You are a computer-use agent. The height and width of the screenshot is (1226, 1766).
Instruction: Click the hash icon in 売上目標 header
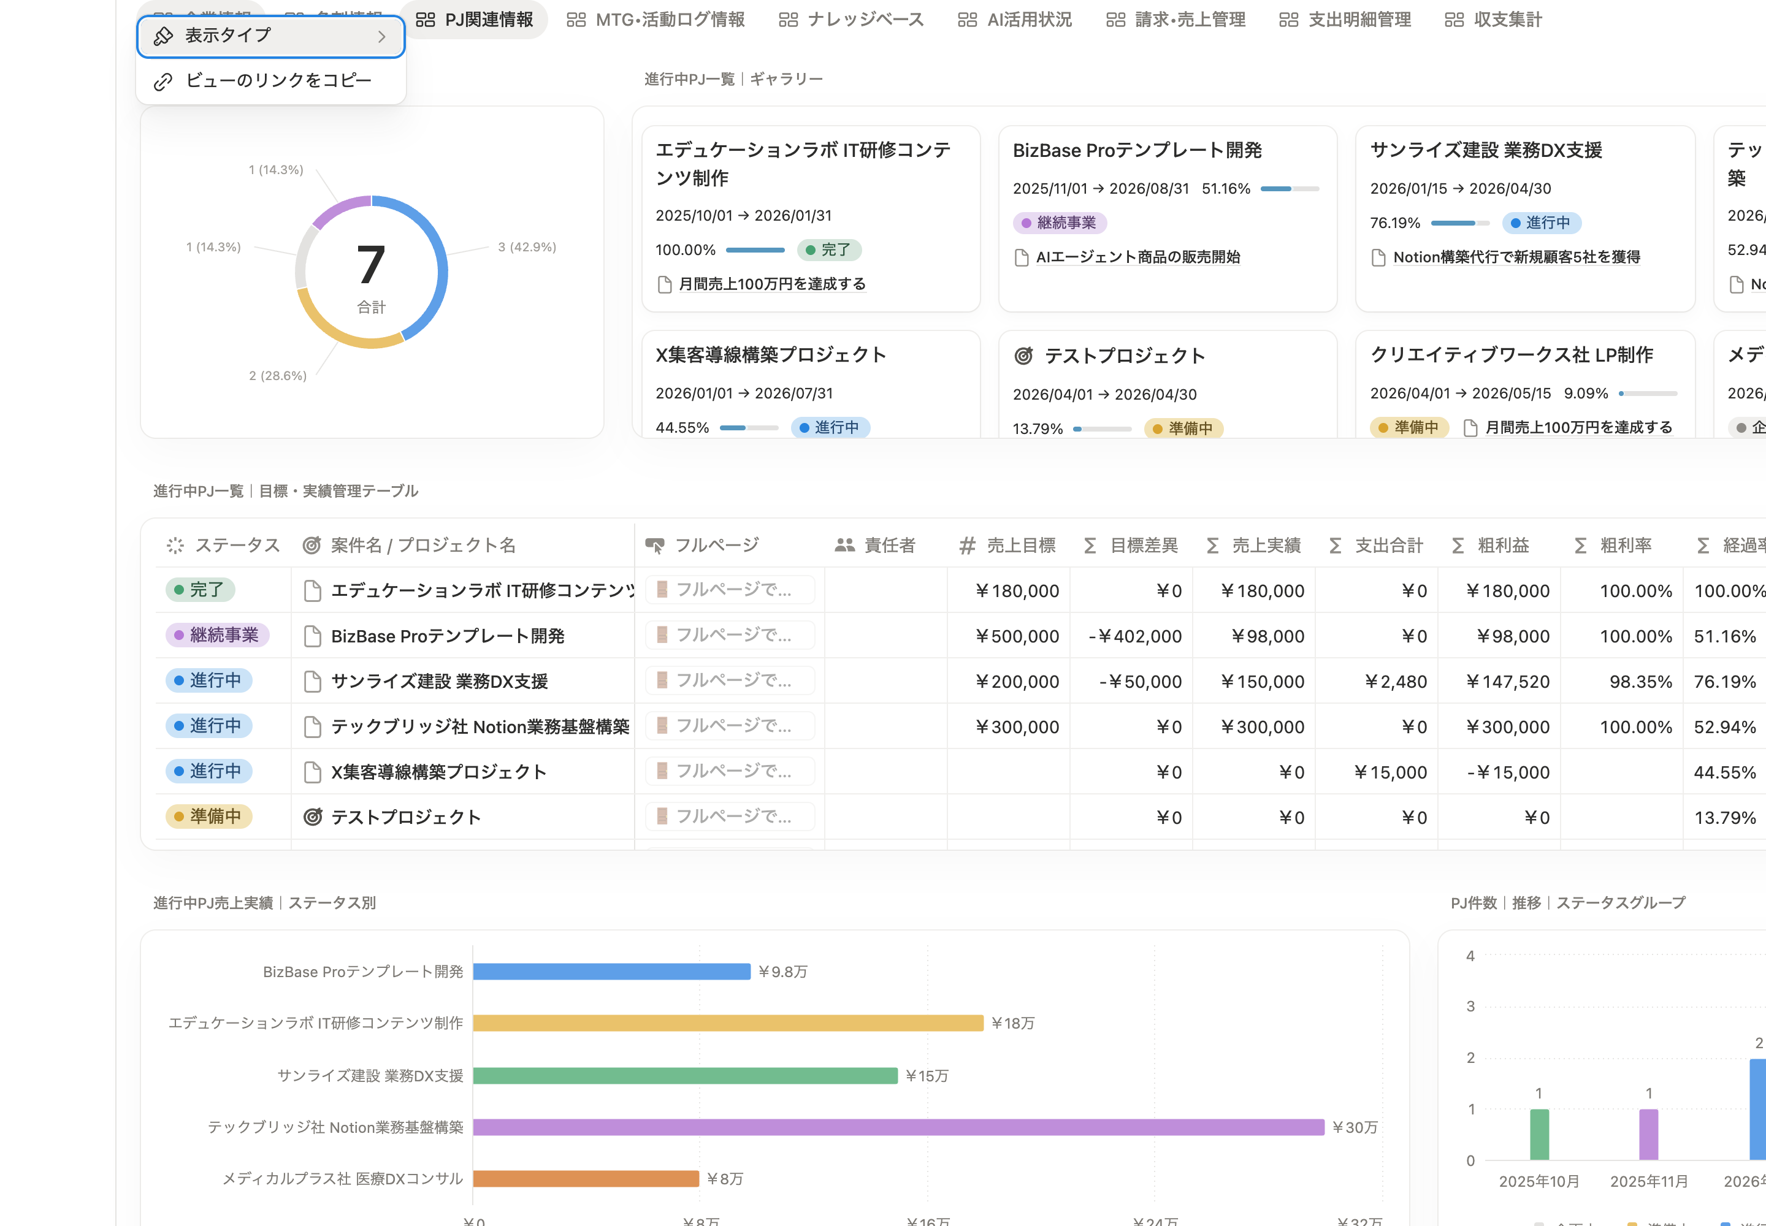(967, 546)
